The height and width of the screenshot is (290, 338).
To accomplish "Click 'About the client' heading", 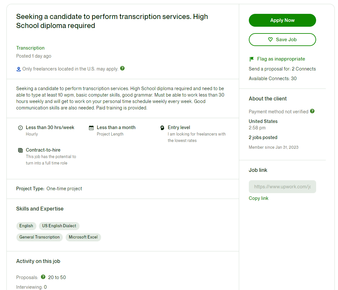I will tap(268, 98).
